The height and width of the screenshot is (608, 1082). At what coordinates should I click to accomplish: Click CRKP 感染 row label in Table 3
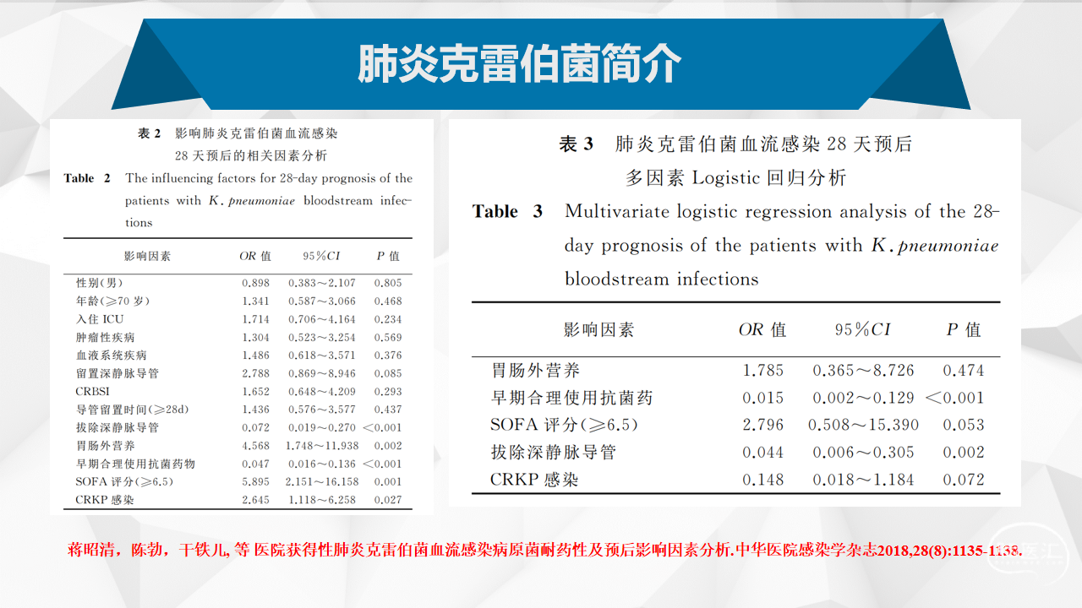pyautogui.click(x=534, y=480)
